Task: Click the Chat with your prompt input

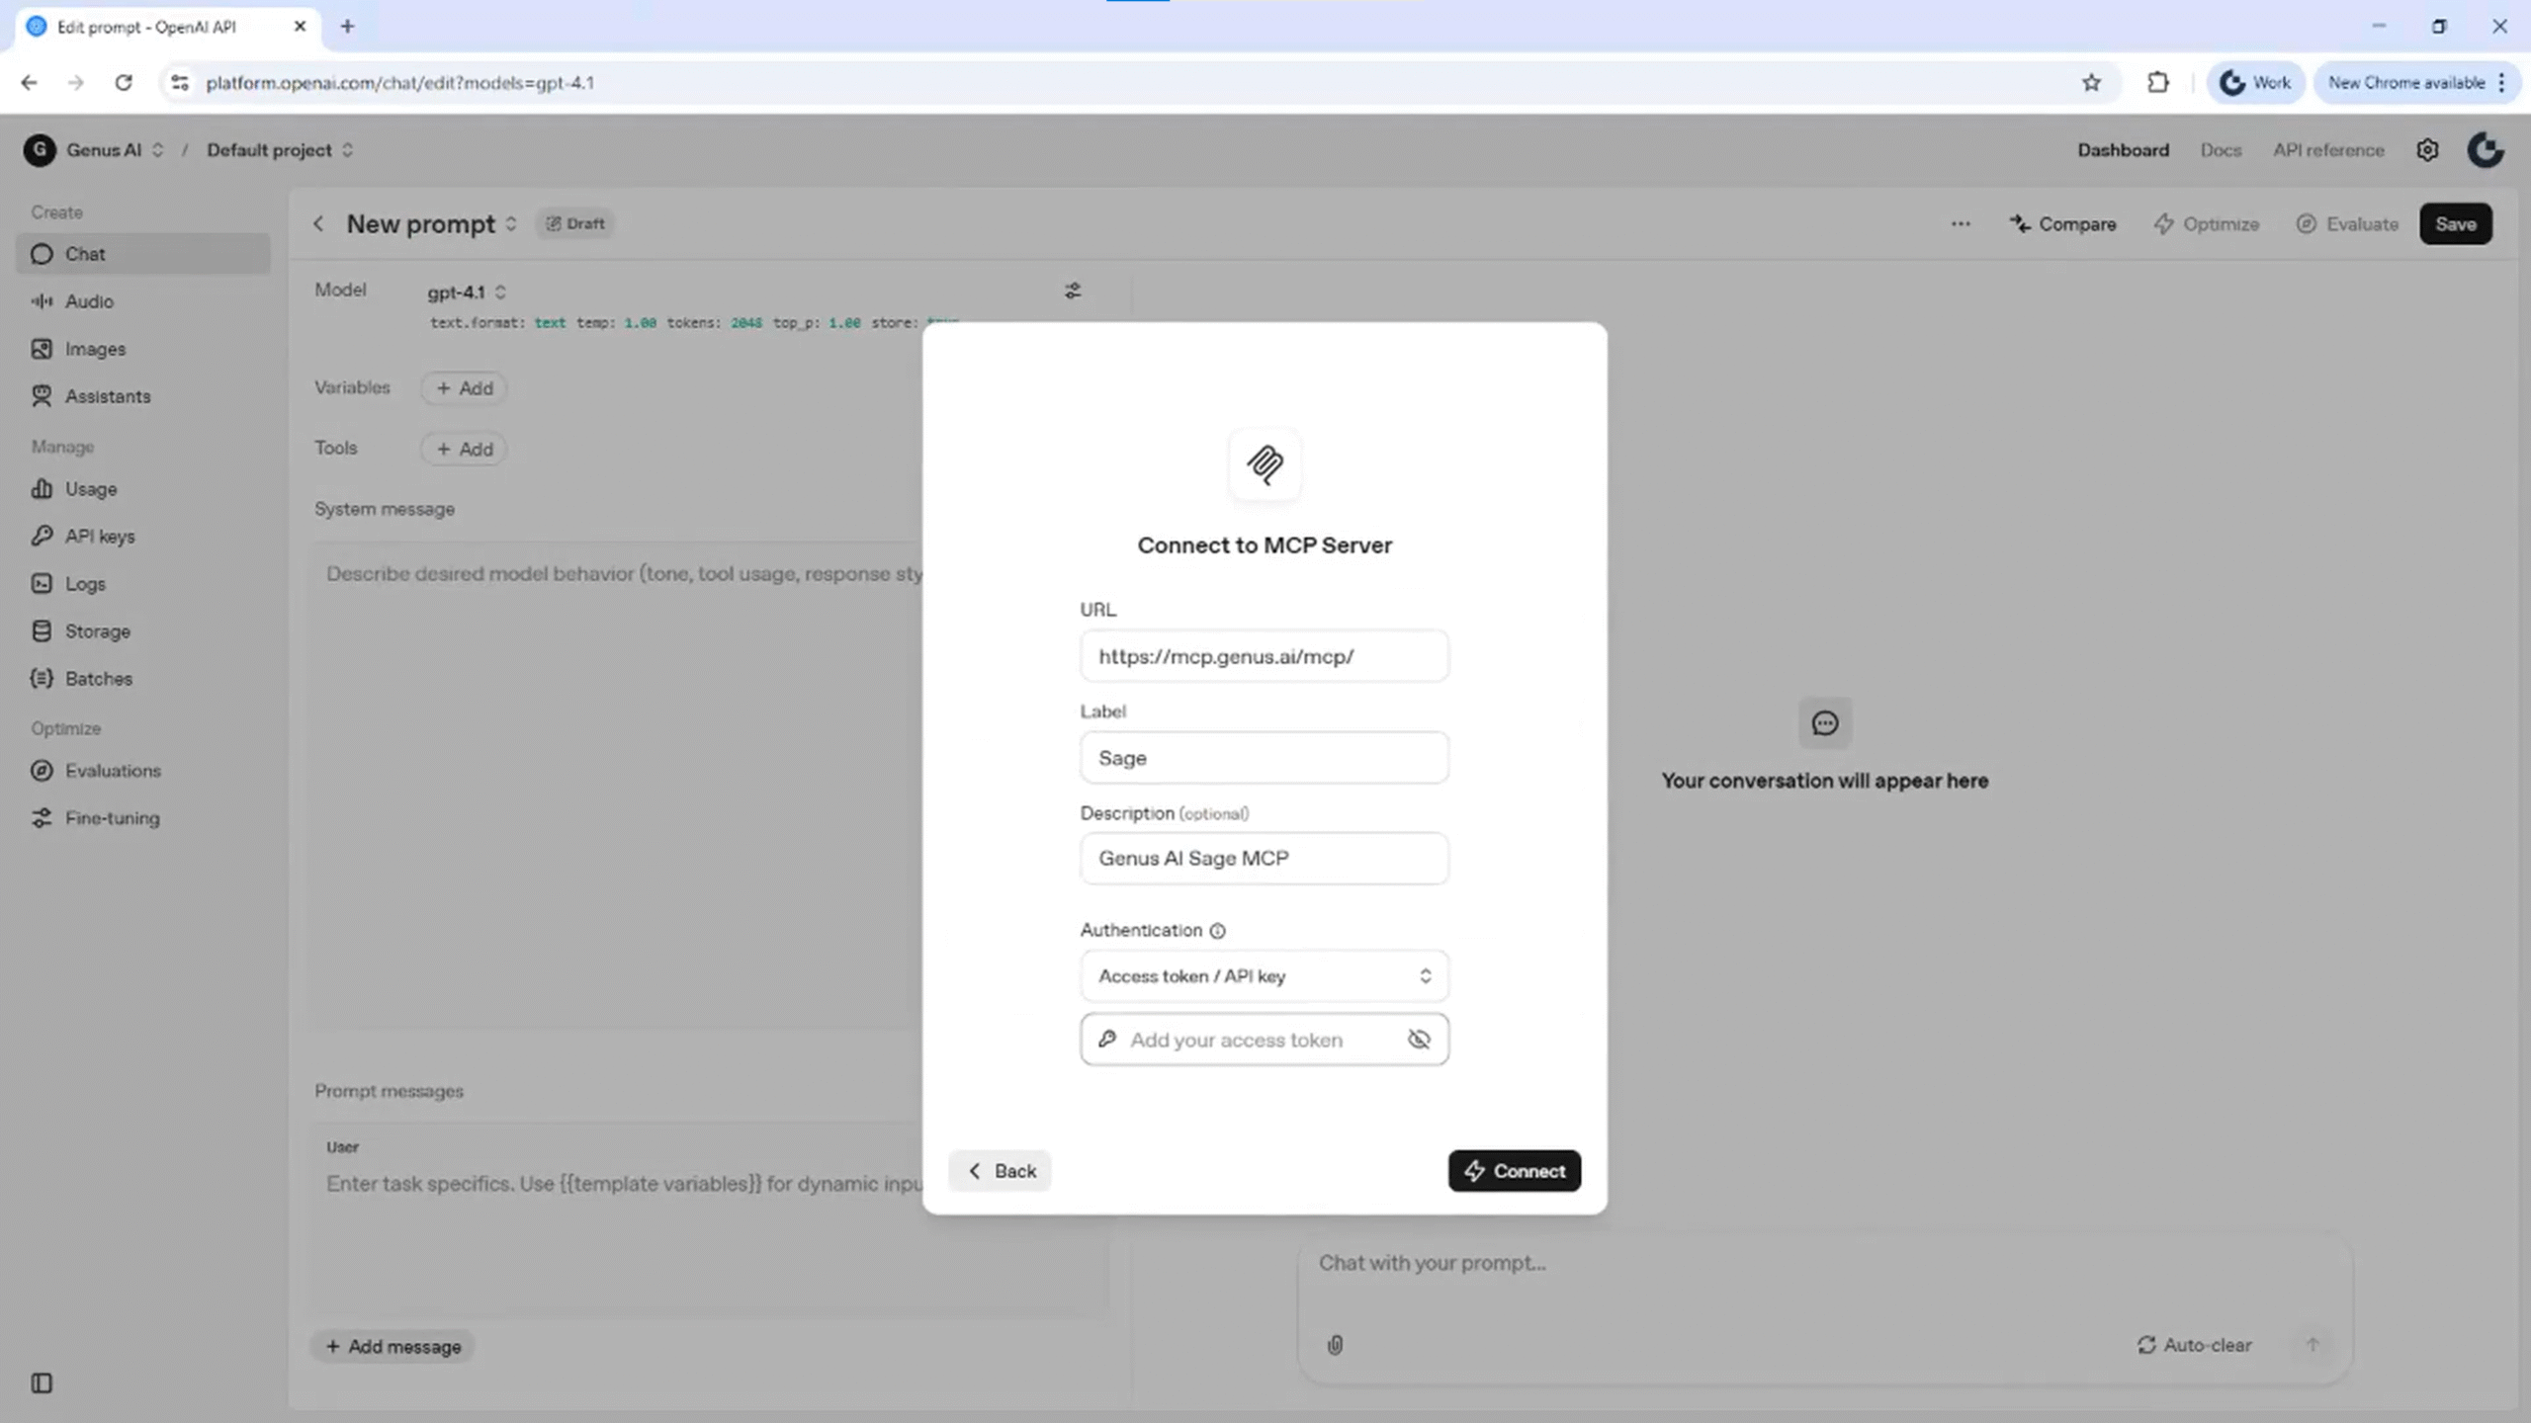Action: pyautogui.click(x=1824, y=1264)
